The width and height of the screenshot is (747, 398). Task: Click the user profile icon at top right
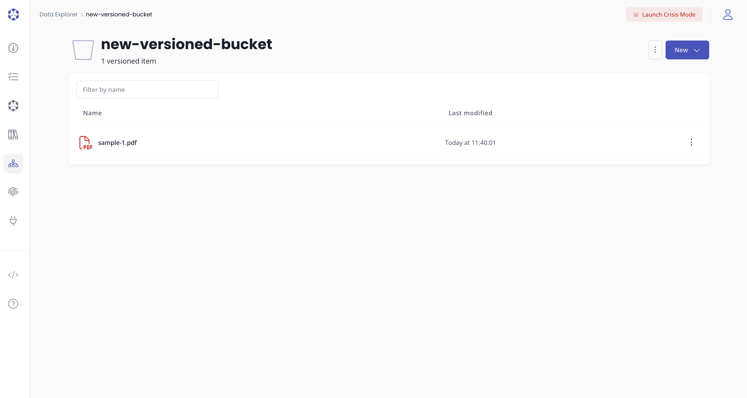coord(728,14)
